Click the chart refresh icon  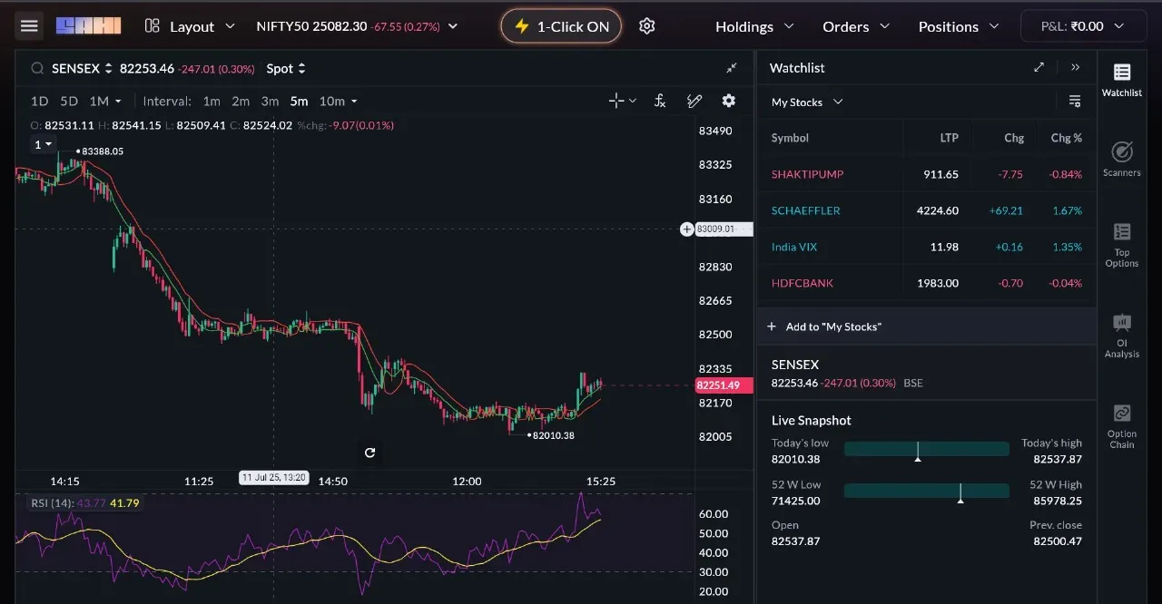pos(369,453)
